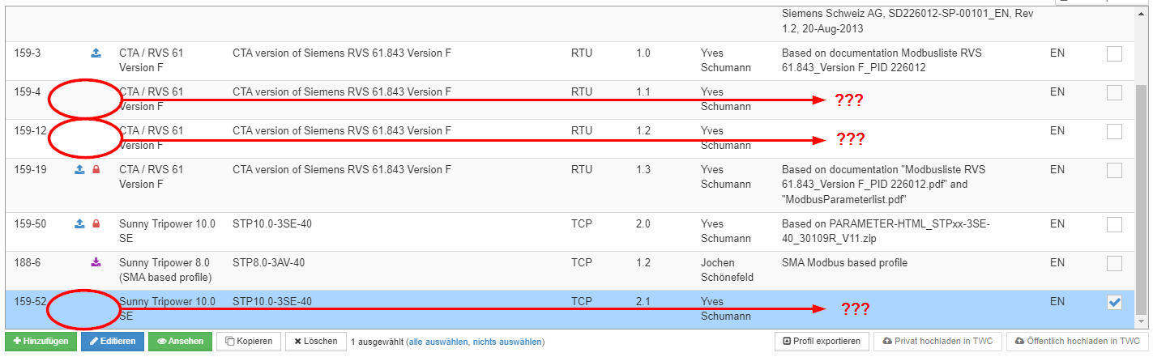
Task: Click Profil exportieren
Action: pos(822,342)
